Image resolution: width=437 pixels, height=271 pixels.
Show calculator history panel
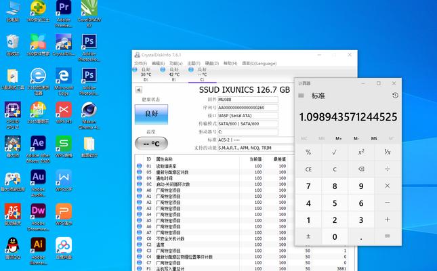point(395,96)
